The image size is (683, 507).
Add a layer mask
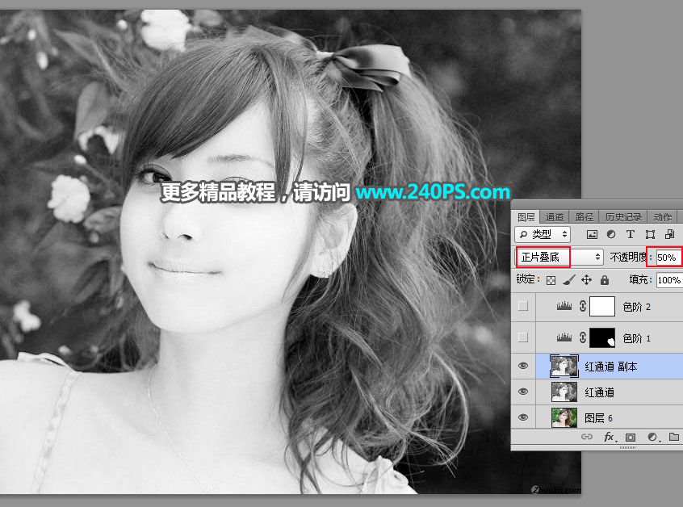pos(631,437)
